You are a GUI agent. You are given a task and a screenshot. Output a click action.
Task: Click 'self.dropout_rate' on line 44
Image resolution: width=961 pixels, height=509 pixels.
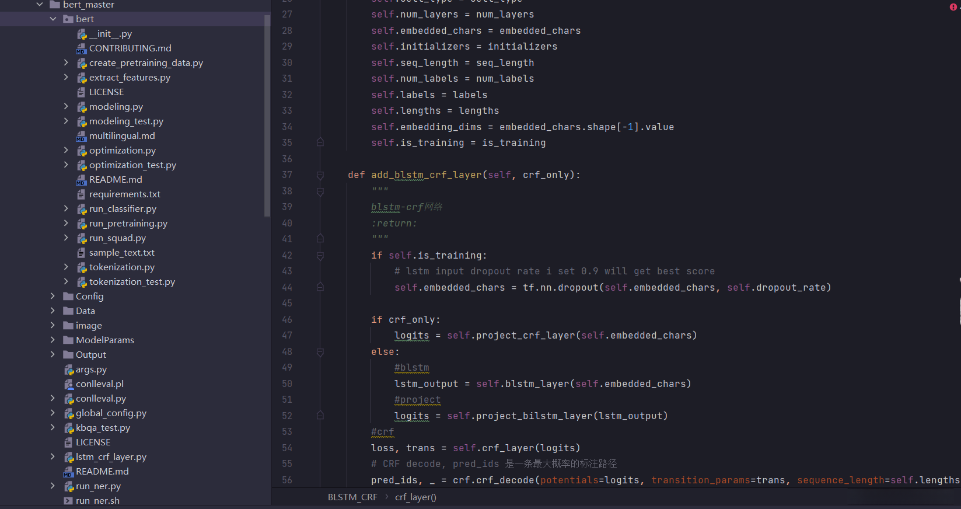click(777, 288)
